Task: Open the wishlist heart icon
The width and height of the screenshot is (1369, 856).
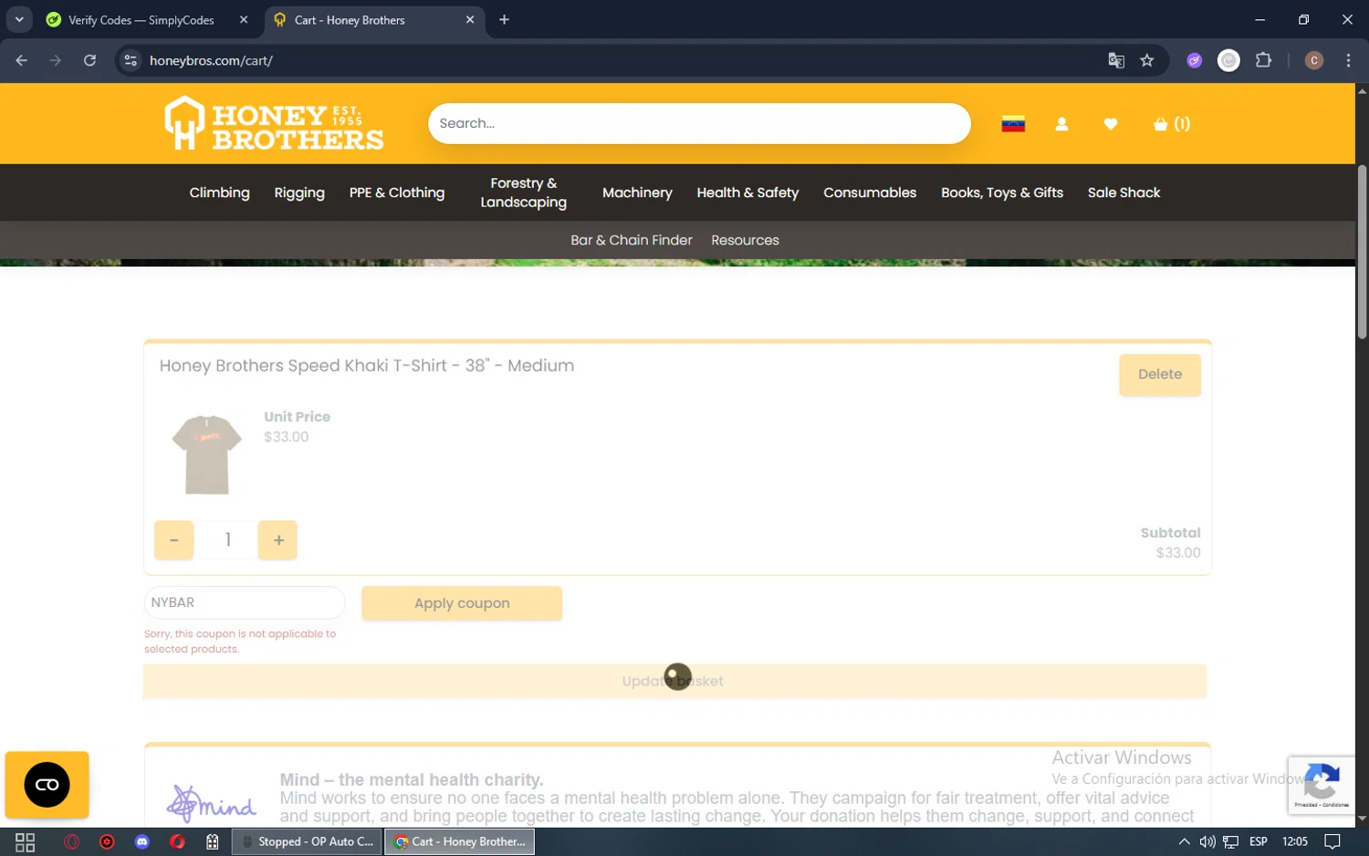Action: point(1111,124)
